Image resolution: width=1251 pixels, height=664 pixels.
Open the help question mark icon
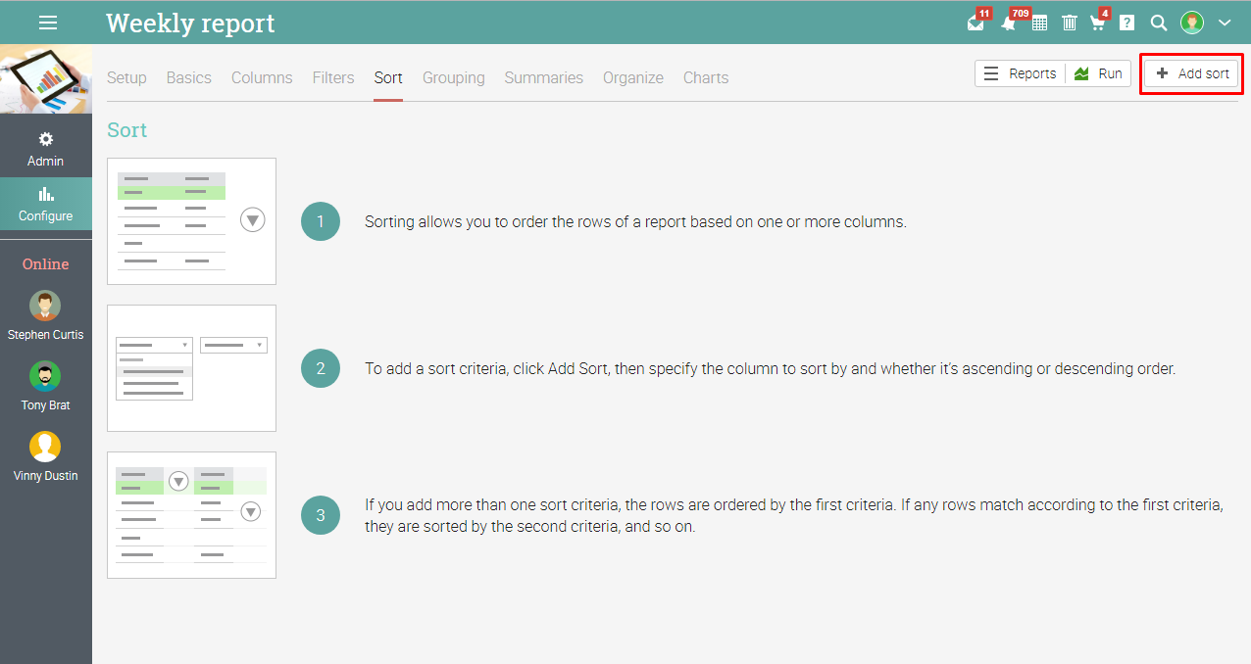1127,23
